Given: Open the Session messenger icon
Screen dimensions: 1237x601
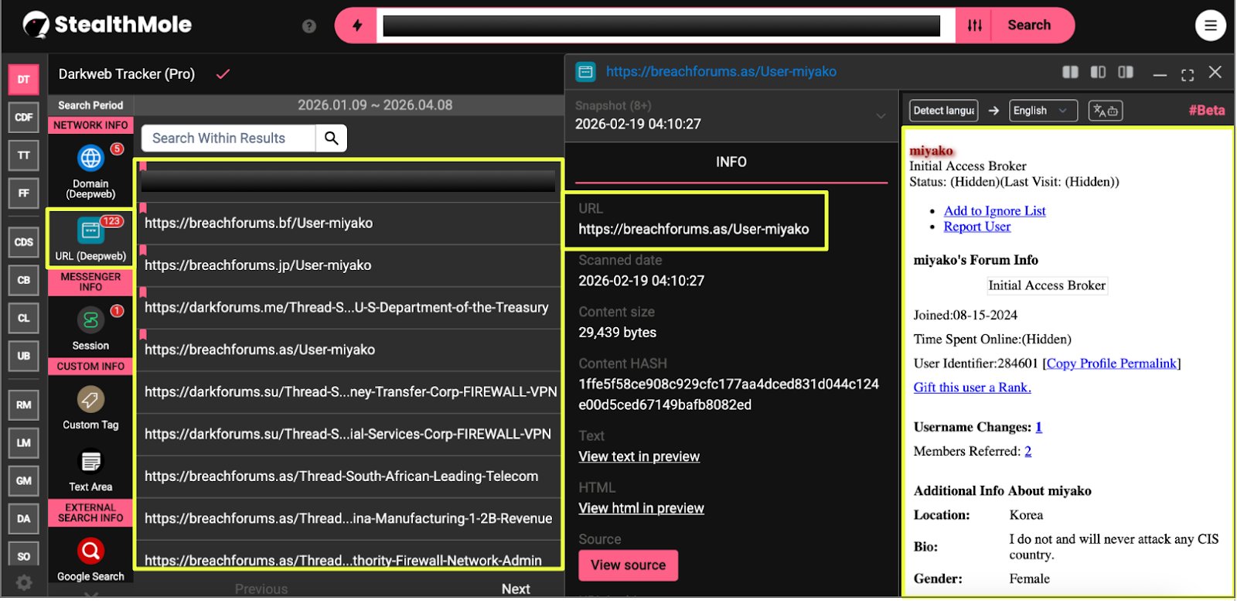Looking at the screenshot, I should (x=90, y=320).
